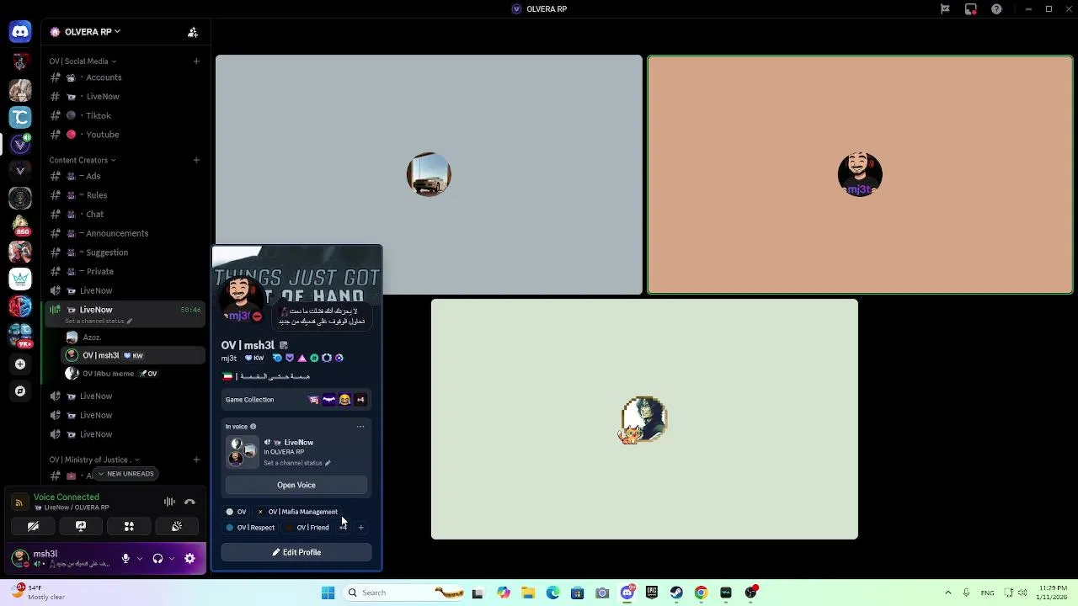Collapse the OV | Ministry of Justice category
Screen dimensions: 1078x606
click(94, 460)
